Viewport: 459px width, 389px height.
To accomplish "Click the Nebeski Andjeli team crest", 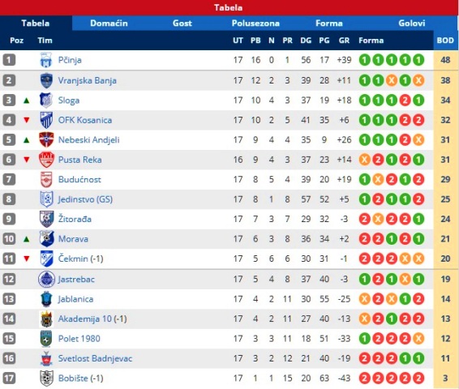I will (x=46, y=140).
